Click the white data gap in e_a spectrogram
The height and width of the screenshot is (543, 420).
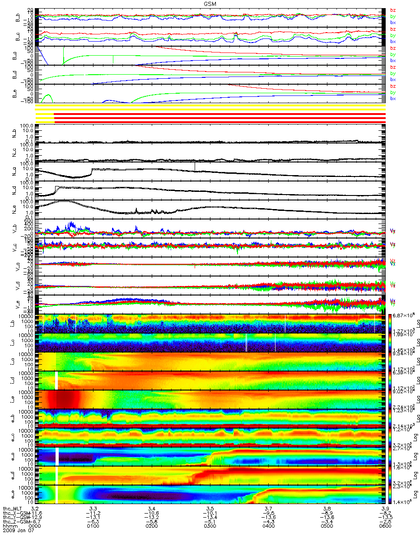(x=57, y=457)
